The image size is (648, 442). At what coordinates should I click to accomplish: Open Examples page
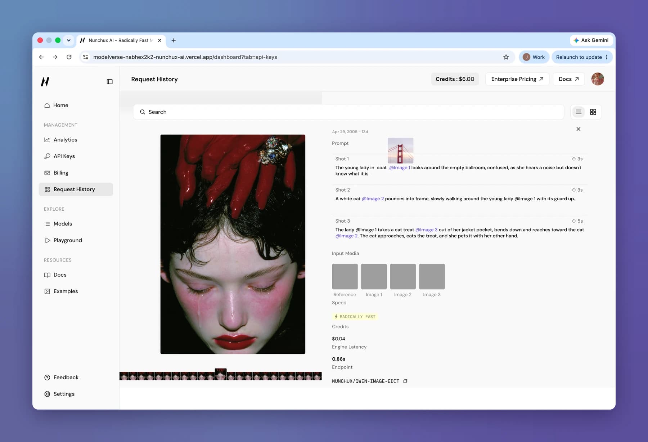[x=66, y=291]
